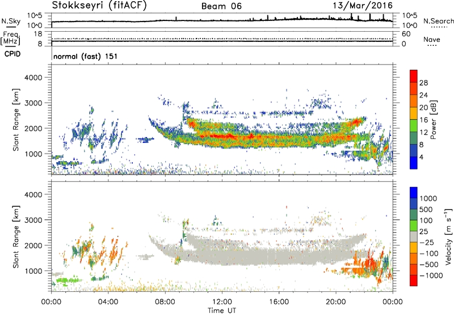Screen dimensions: 454x314
Task: Click the date "13/Mar/2016"
Action: [363, 5]
